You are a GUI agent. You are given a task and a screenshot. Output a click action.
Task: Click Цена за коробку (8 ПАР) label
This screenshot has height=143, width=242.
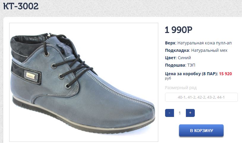pyautogui.click(x=192, y=74)
